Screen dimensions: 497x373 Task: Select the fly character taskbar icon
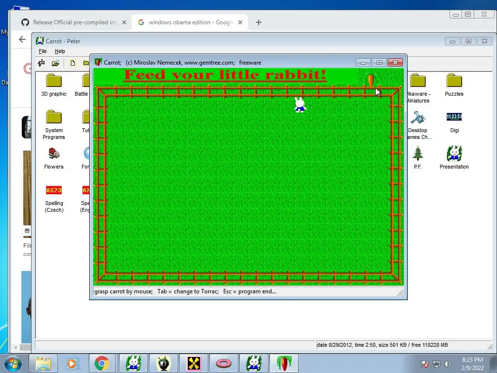pos(164,363)
